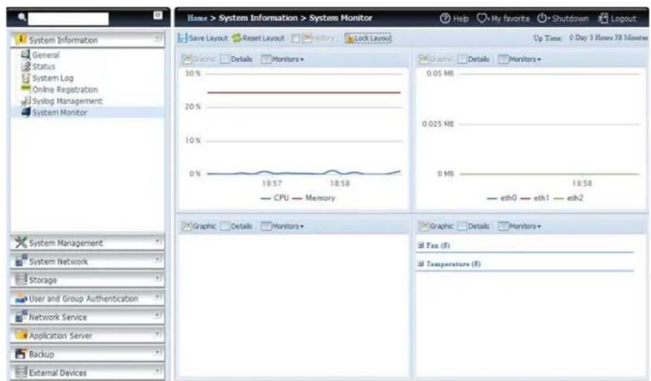This screenshot has height=381, width=651.
Task: Select Graphic in Fan/Temperature panel
Action: [x=436, y=226]
